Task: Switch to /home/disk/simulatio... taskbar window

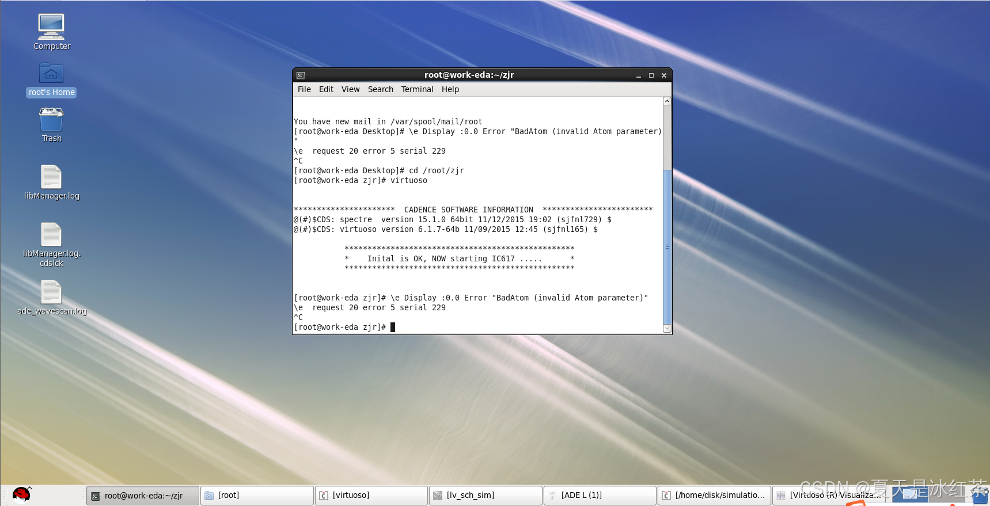Action: point(714,496)
